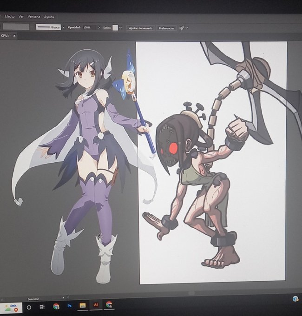Open File Explorer from the taskbar
The width and height of the screenshot is (302, 316).
click(x=83, y=305)
